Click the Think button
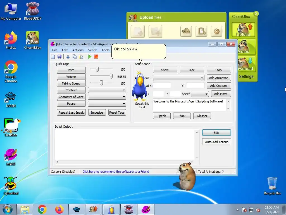Screen dimensions: 286x215 coord(182,116)
